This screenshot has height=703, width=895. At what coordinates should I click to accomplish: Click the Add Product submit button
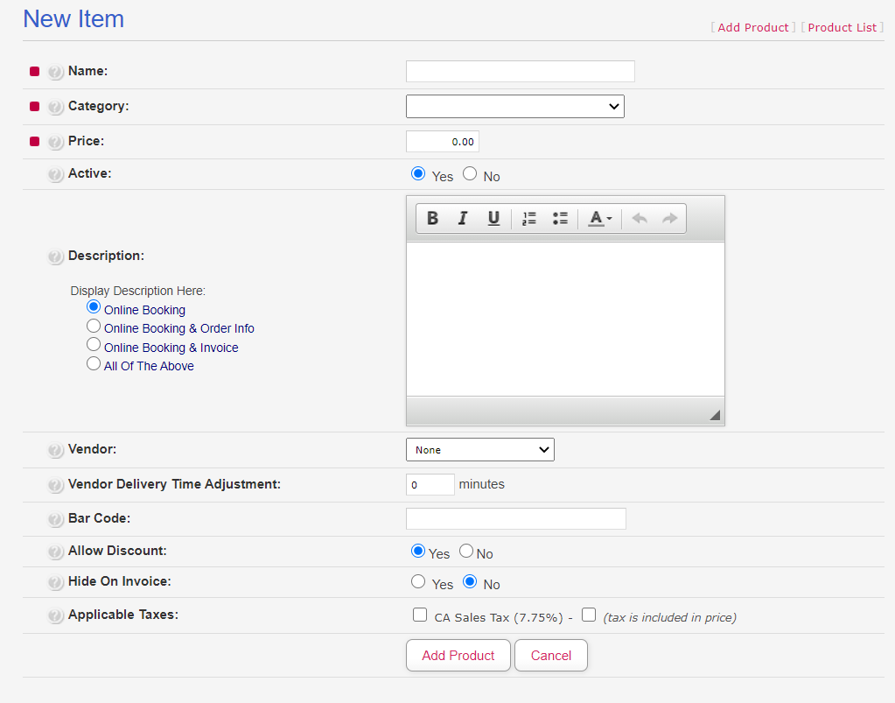pyautogui.click(x=458, y=655)
